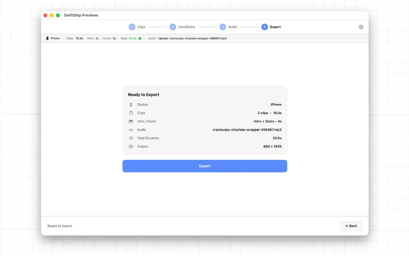
Task: Click the green "20.0s" total in status strip
Action: coord(133,38)
